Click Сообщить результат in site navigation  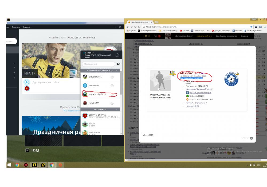coord(226,36)
